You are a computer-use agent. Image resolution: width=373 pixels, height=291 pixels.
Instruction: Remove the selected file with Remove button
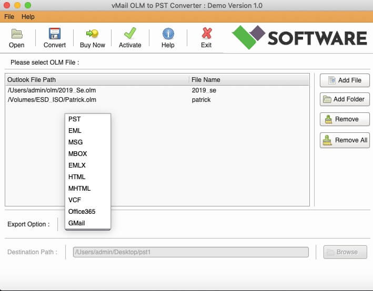click(x=345, y=119)
